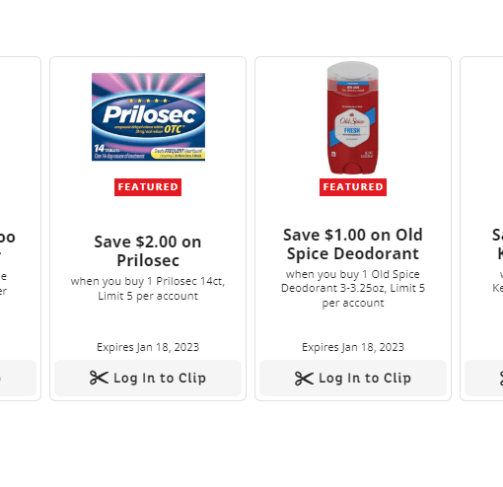Click the scissors icon on the Old Spice coupon
The image size is (503, 487).
pyautogui.click(x=304, y=379)
